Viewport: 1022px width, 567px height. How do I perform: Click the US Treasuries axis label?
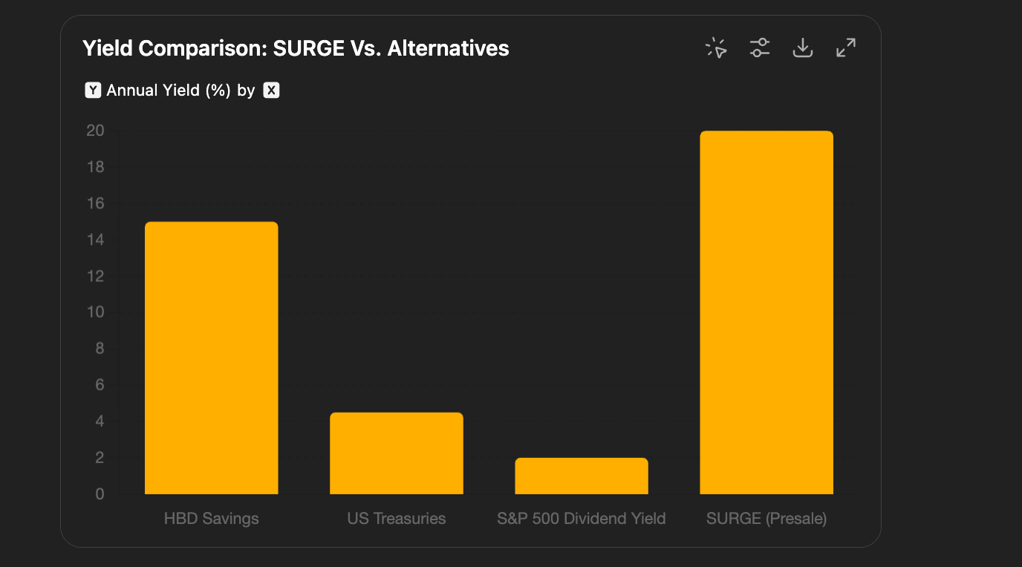coord(396,518)
